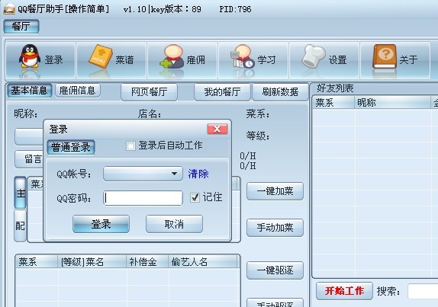
Task: Close the 登录 dialog with the red X
Action: pyautogui.click(x=217, y=129)
